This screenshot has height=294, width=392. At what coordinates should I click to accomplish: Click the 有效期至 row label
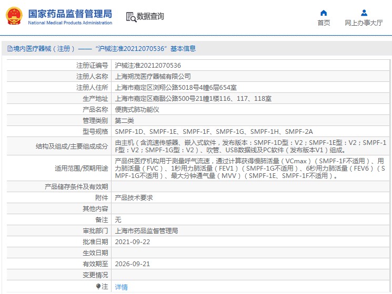pyautogui.click(x=95, y=264)
